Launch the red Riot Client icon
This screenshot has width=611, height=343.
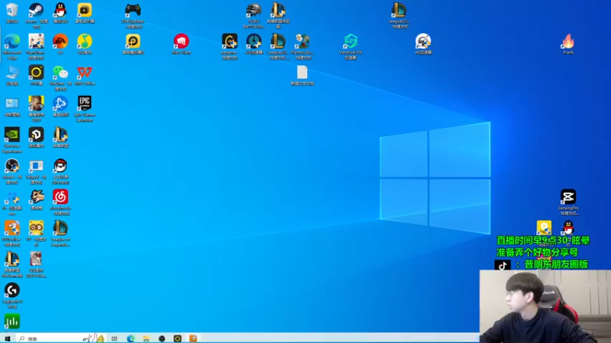(181, 41)
